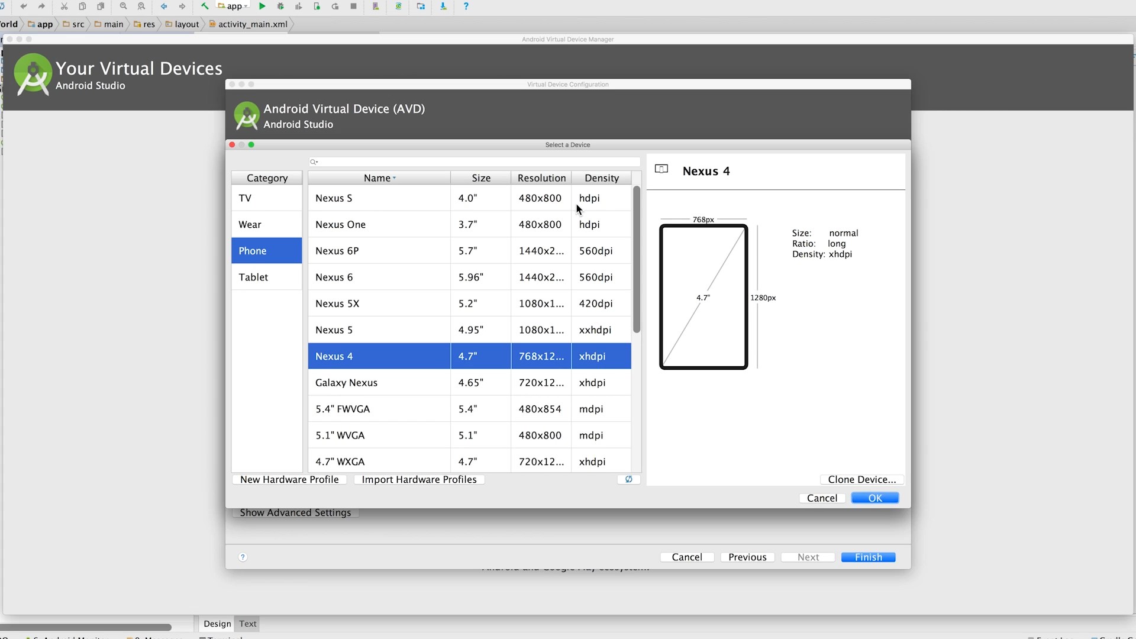Viewport: 1136px width, 639px height.
Task: Click Clone Device button
Action: [x=862, y=480]
